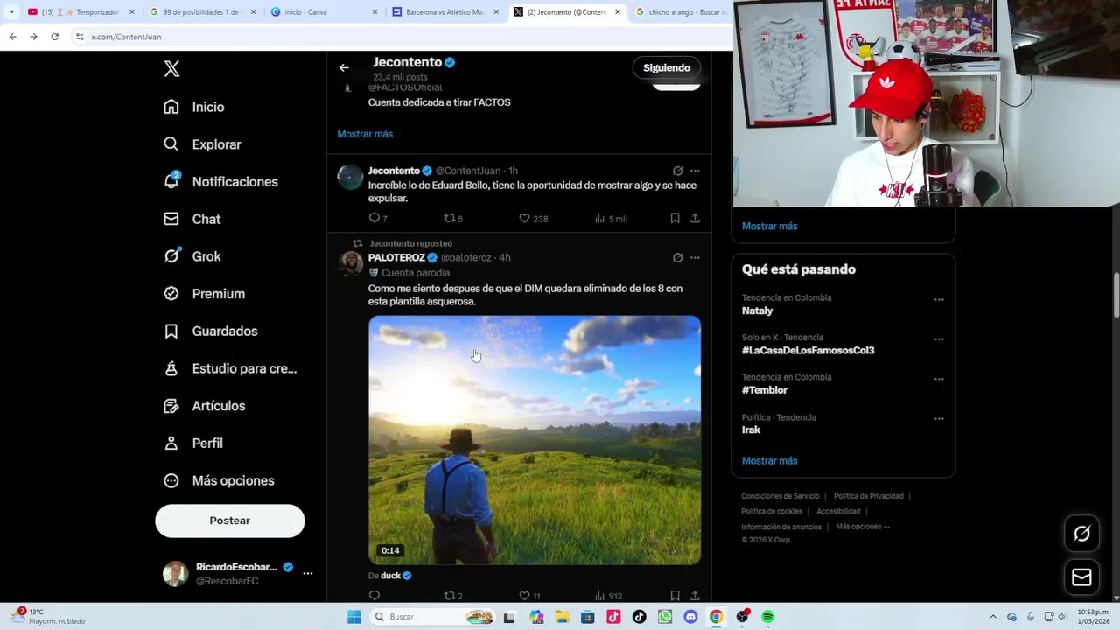Click Mostrar más under the profile bio
The width and height of the screenshot is (1120, 630).
click(x=365, y=134)
